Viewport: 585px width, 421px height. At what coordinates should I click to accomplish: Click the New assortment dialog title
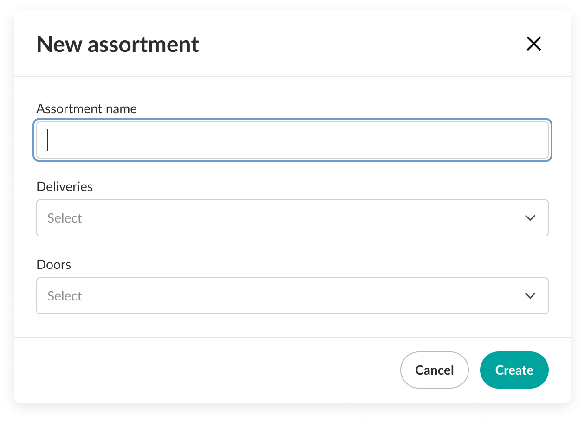[x=118, y=45]
